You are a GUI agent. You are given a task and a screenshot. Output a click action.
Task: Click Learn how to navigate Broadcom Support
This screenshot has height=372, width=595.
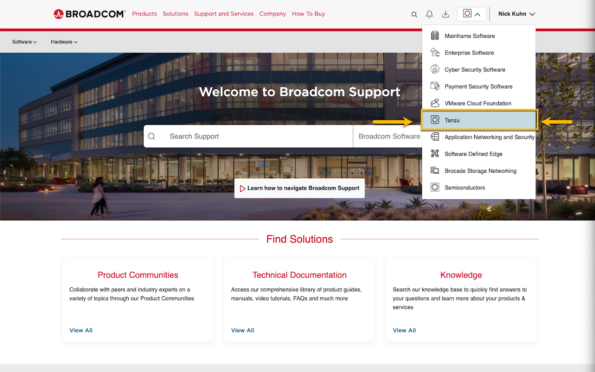[x=299, y=188]
